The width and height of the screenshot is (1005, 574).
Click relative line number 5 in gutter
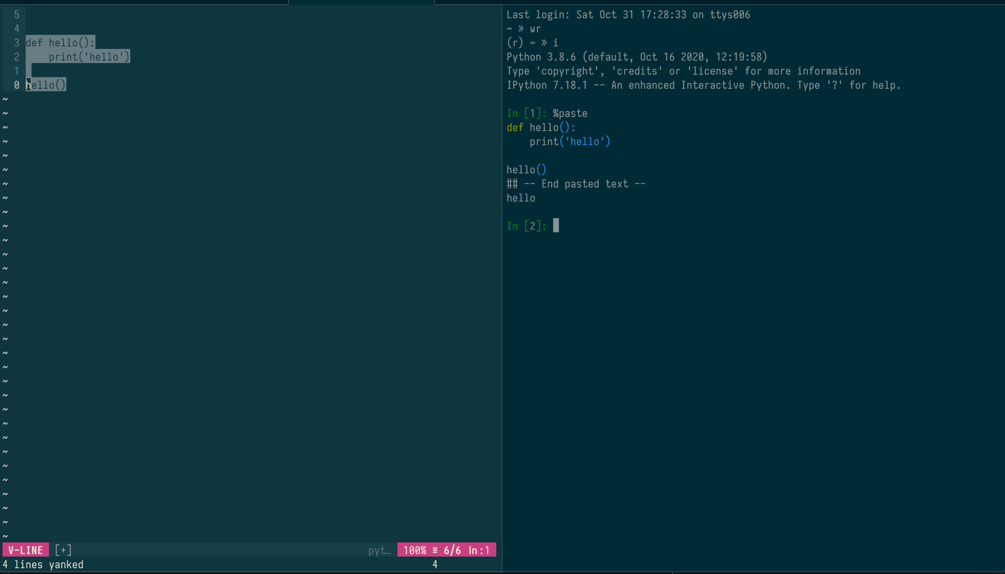click(x=17, y=15)
